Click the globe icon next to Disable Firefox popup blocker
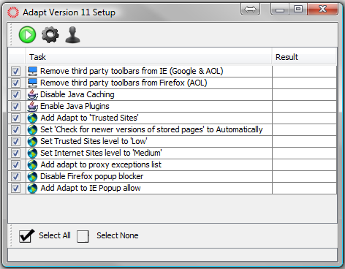Viewport: 345px width, 269px height. coord(32,177)
